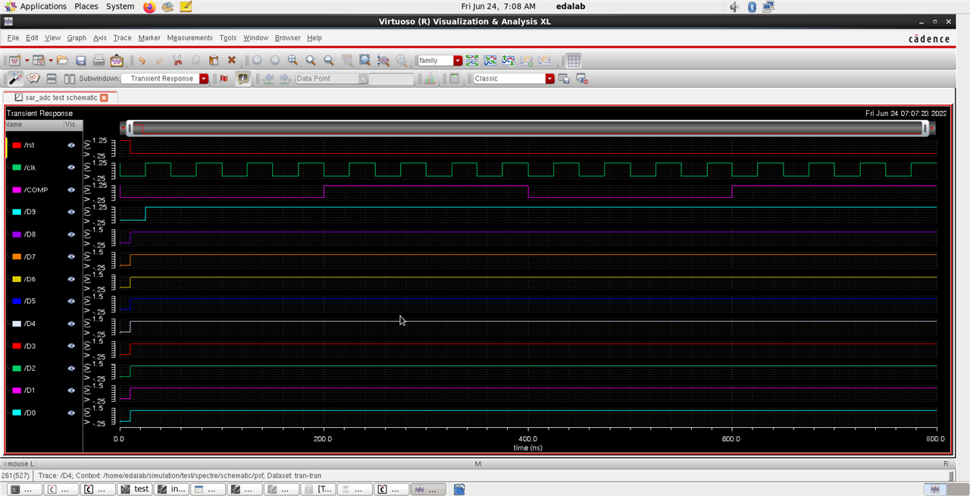Open the Calculator tool icon
Image resolution: width=970 pixels, height=496 pixels.
coord(454,79)
